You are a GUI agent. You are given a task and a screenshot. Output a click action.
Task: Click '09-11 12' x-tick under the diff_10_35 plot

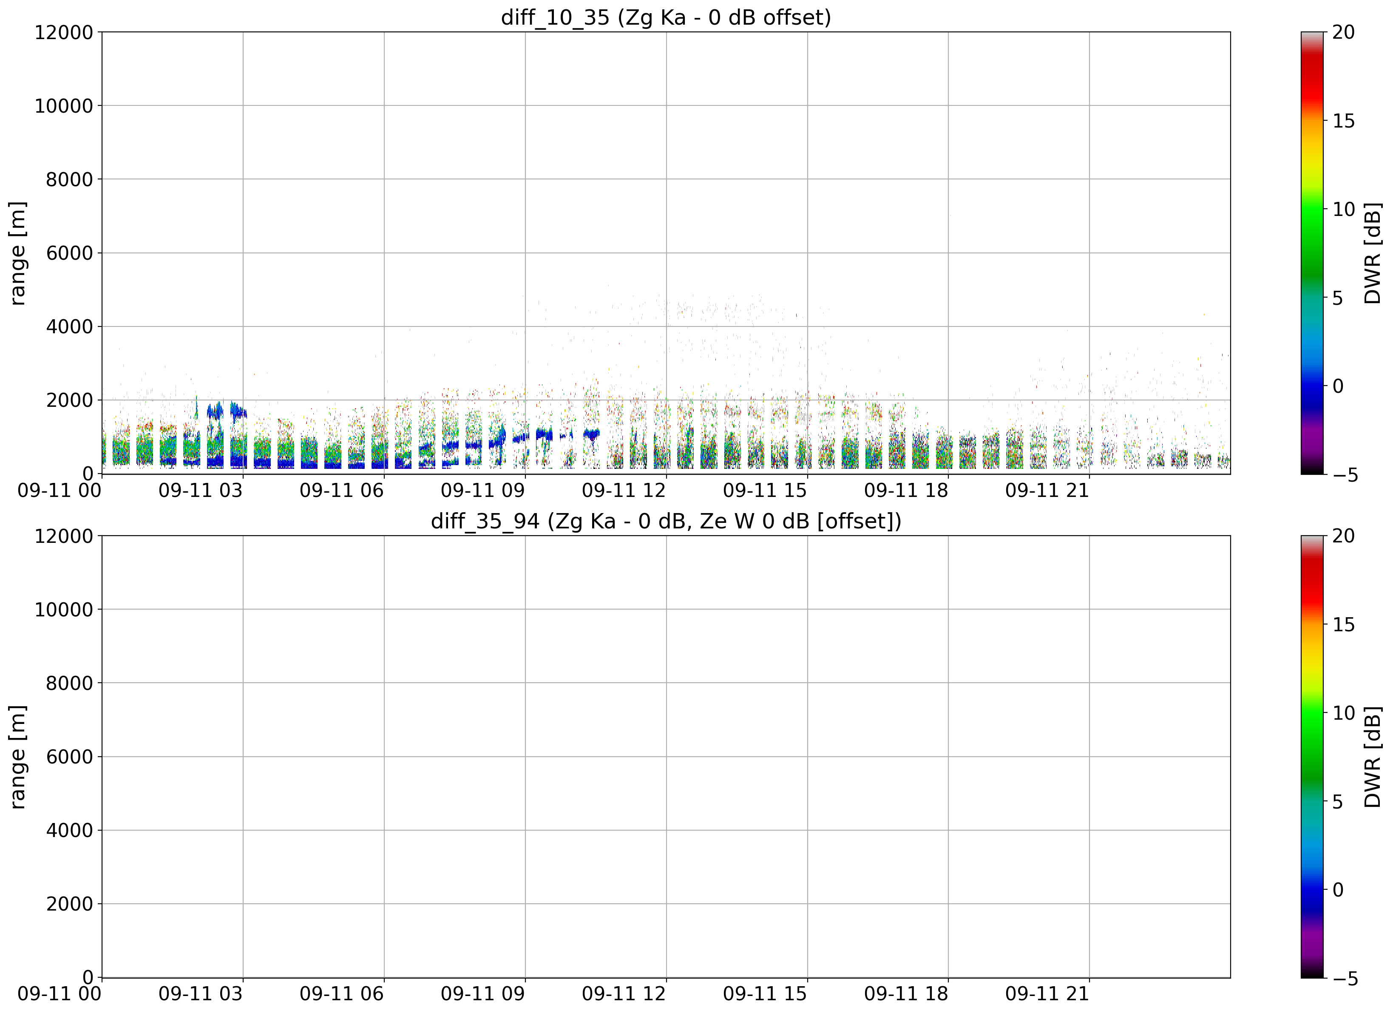(624, 490)
